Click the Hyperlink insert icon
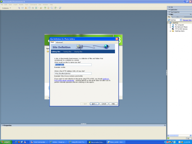This screenshot has height=144, width=192. tap(19, 8)
